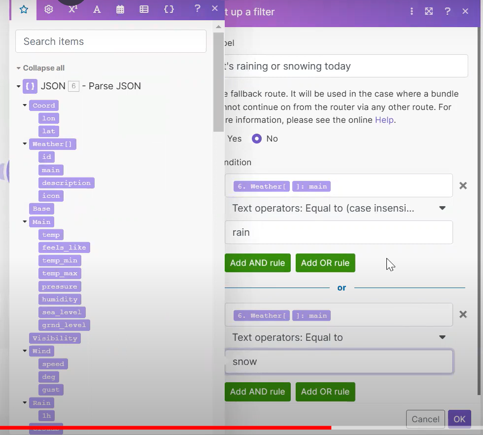
Task: Click Add AND rule under rain condition
Action: (257, 263)
